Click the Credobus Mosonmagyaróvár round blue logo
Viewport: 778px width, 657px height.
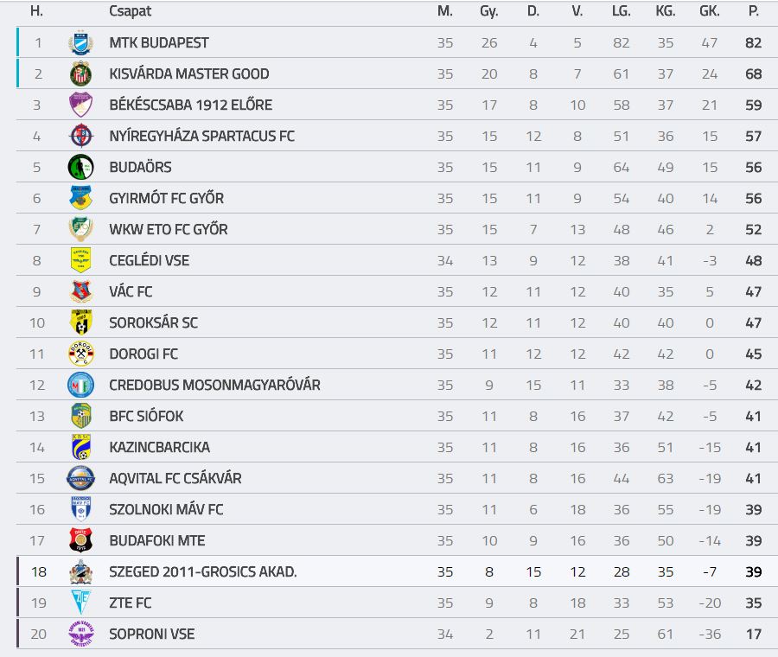click(80, 385)
